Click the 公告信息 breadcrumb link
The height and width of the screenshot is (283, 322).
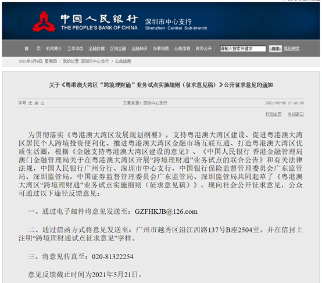[123, 61]
